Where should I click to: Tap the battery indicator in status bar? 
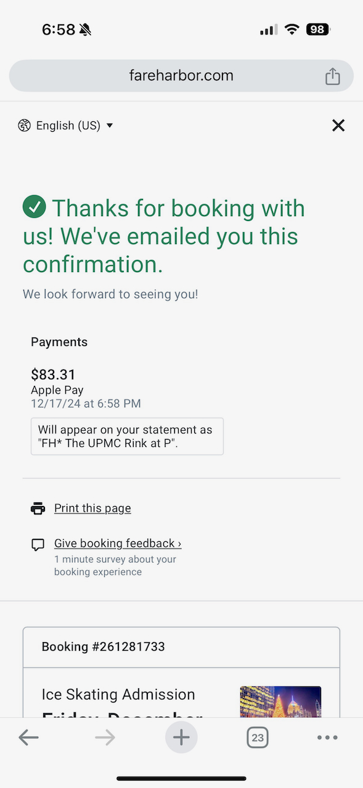tap(319, 29)
